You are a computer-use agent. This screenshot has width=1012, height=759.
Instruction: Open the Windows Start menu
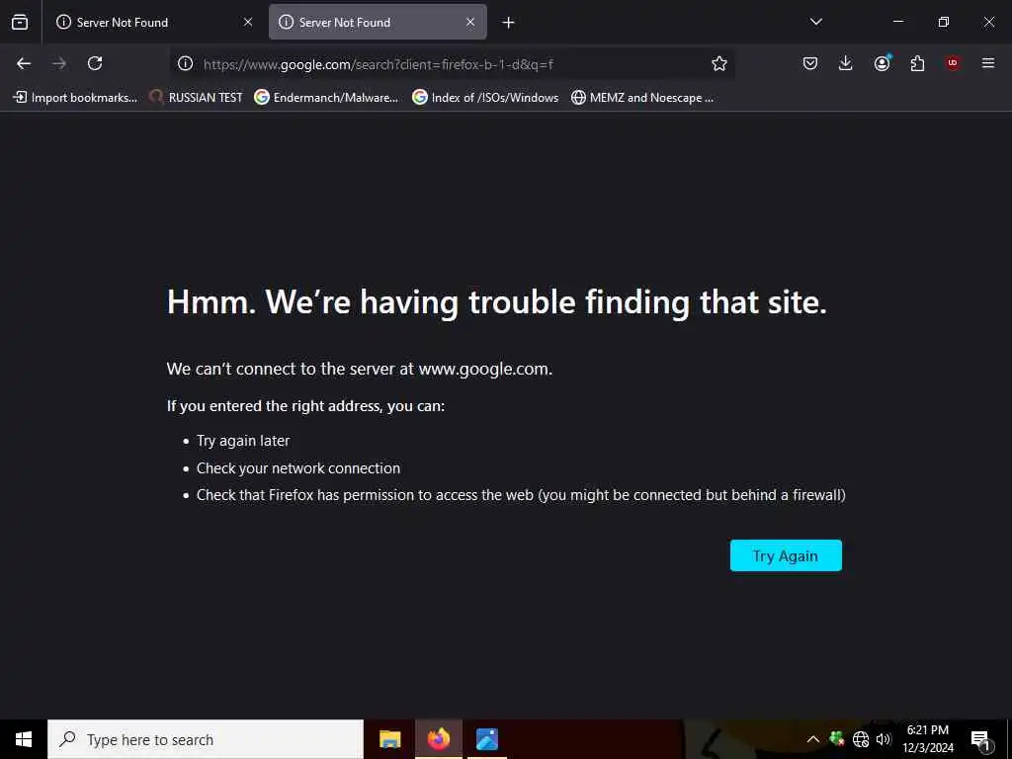click(x=24, y=739)
